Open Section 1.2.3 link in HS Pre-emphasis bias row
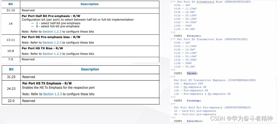The width and height of the screenshot is (277, 124). pos(52,43)
